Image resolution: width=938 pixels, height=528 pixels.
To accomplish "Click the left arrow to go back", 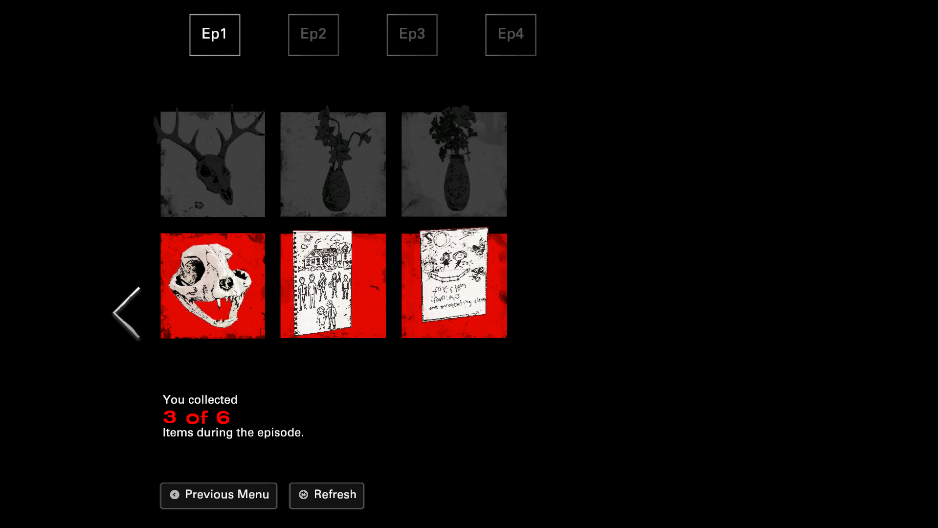I will [127, 313].
